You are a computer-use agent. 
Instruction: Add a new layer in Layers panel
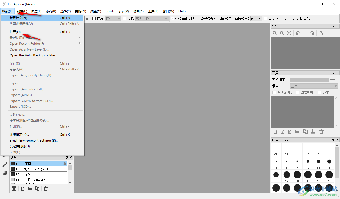(275, 132)
